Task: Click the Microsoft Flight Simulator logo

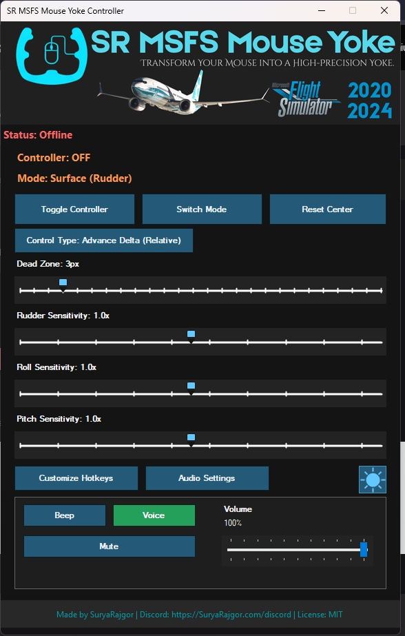Action: click(305, 99)
